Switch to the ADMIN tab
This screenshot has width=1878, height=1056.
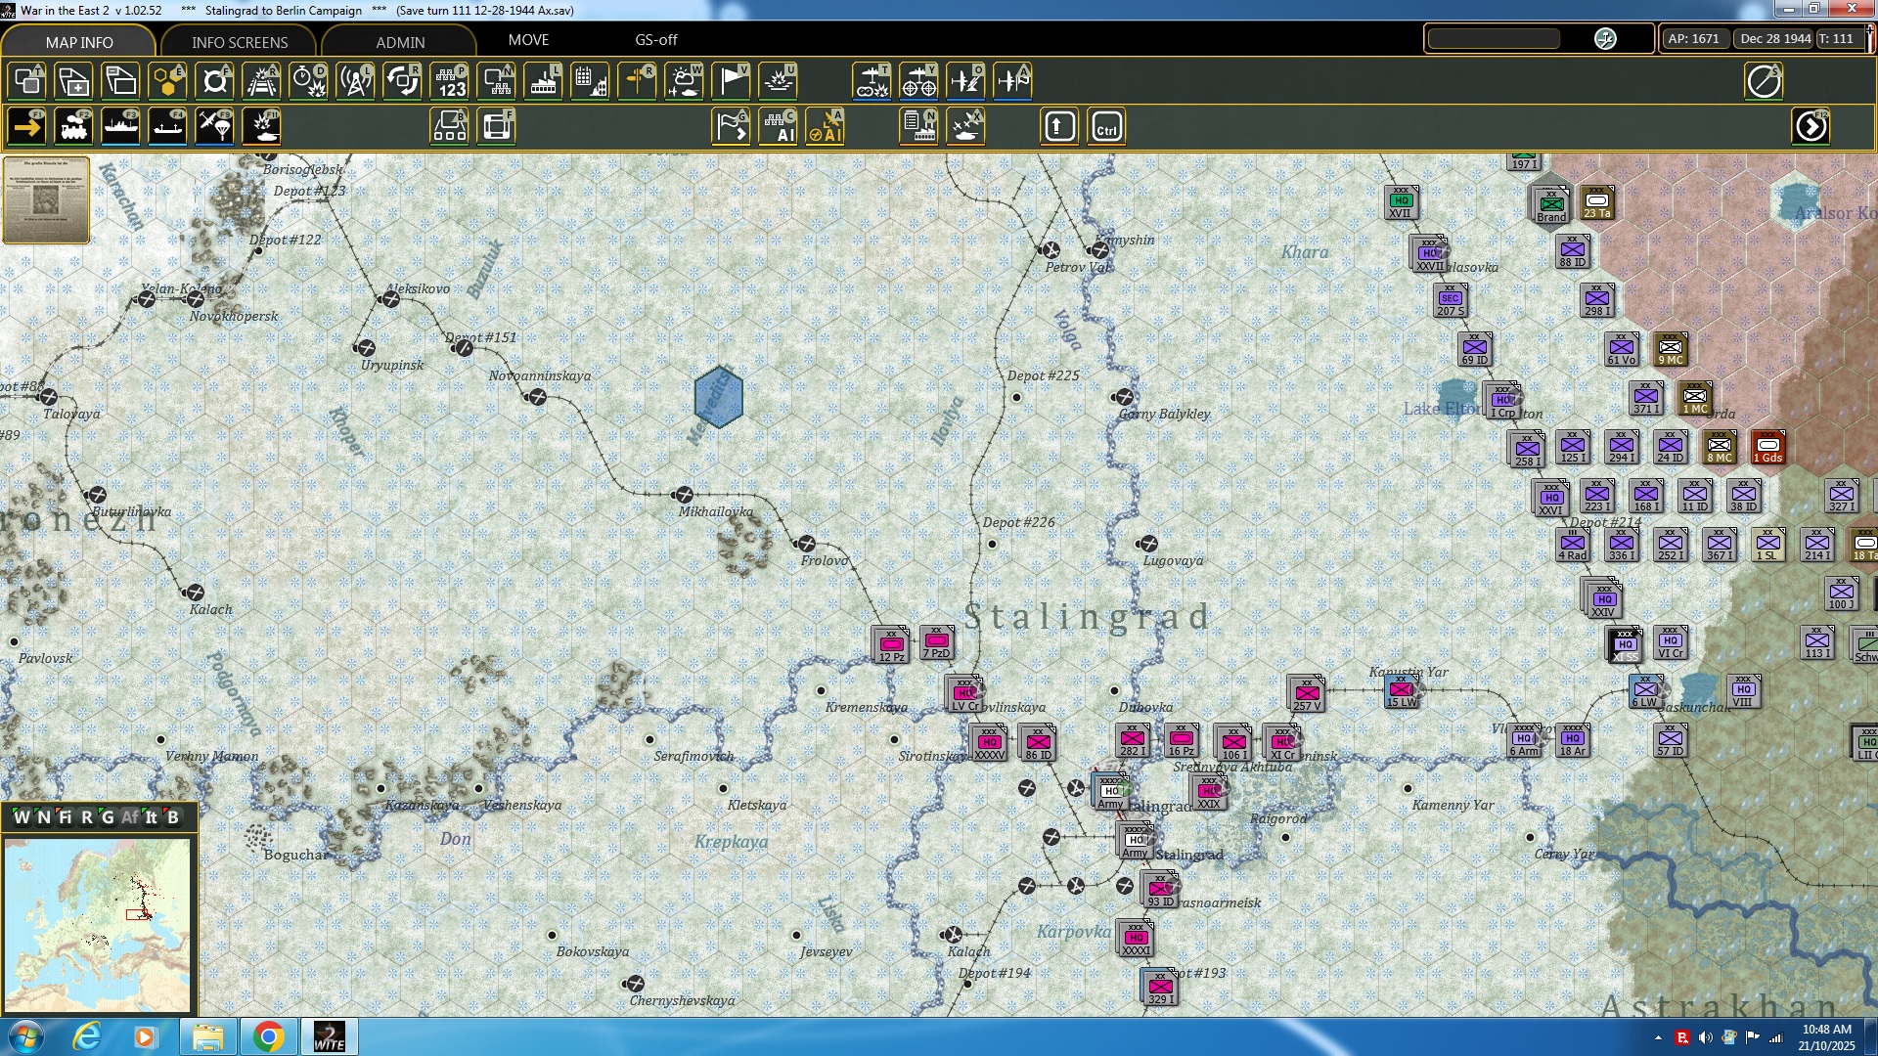(400, 42)
